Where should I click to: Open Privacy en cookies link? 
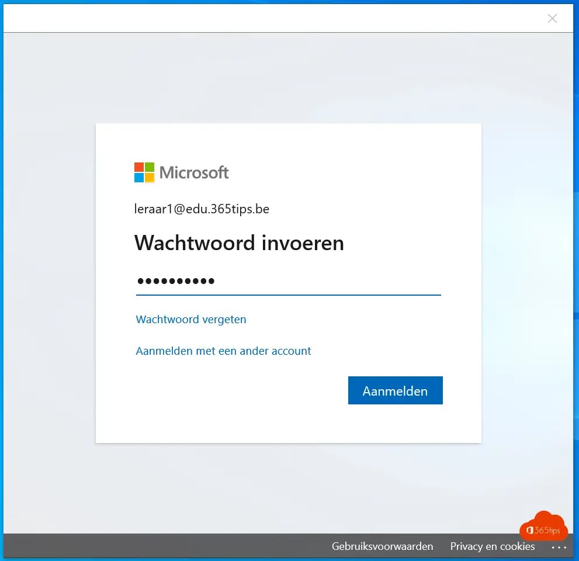pyautogui.click(x=492, y=546)
